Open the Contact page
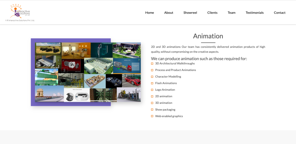296x144 pixels. (x=280, y=13)
